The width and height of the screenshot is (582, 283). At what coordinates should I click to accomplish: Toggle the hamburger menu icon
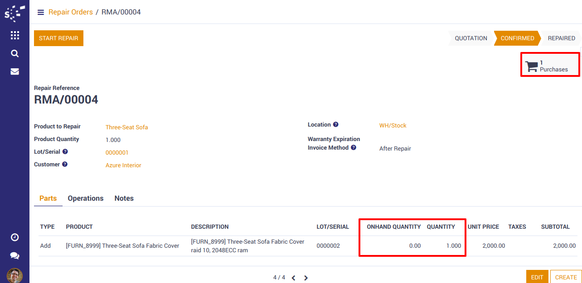(x=41, y=12)
